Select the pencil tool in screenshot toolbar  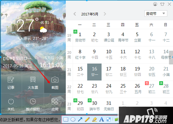tap(87, 120)
